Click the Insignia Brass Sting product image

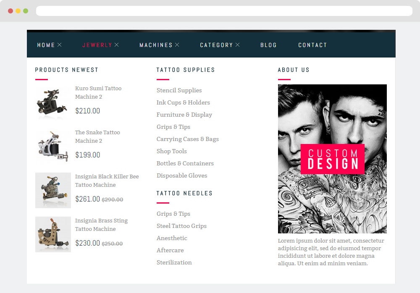pos(53,234)
